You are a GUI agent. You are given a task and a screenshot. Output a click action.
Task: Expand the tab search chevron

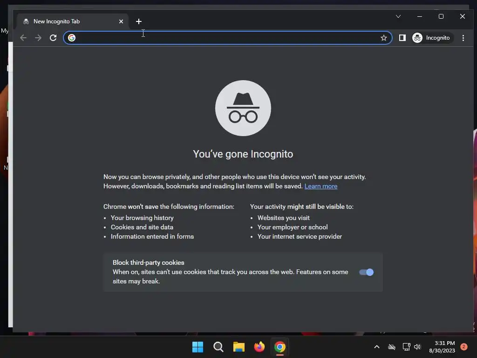(398, 16)
